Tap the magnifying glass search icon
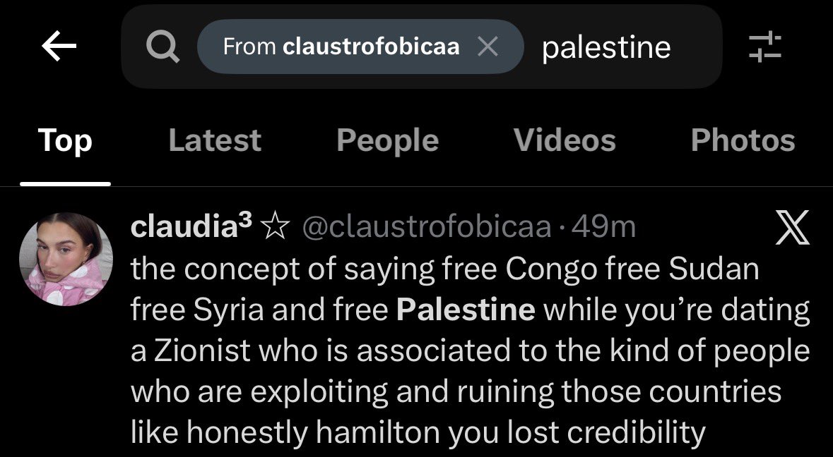This screenshot has height=457, width=833. 162,47
